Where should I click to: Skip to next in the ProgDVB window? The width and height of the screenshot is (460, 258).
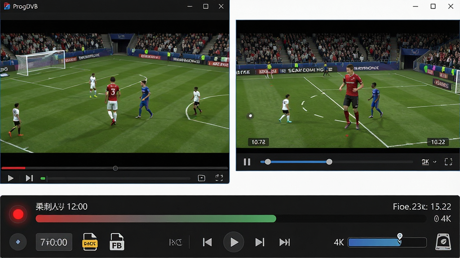[x=29, y=178]
